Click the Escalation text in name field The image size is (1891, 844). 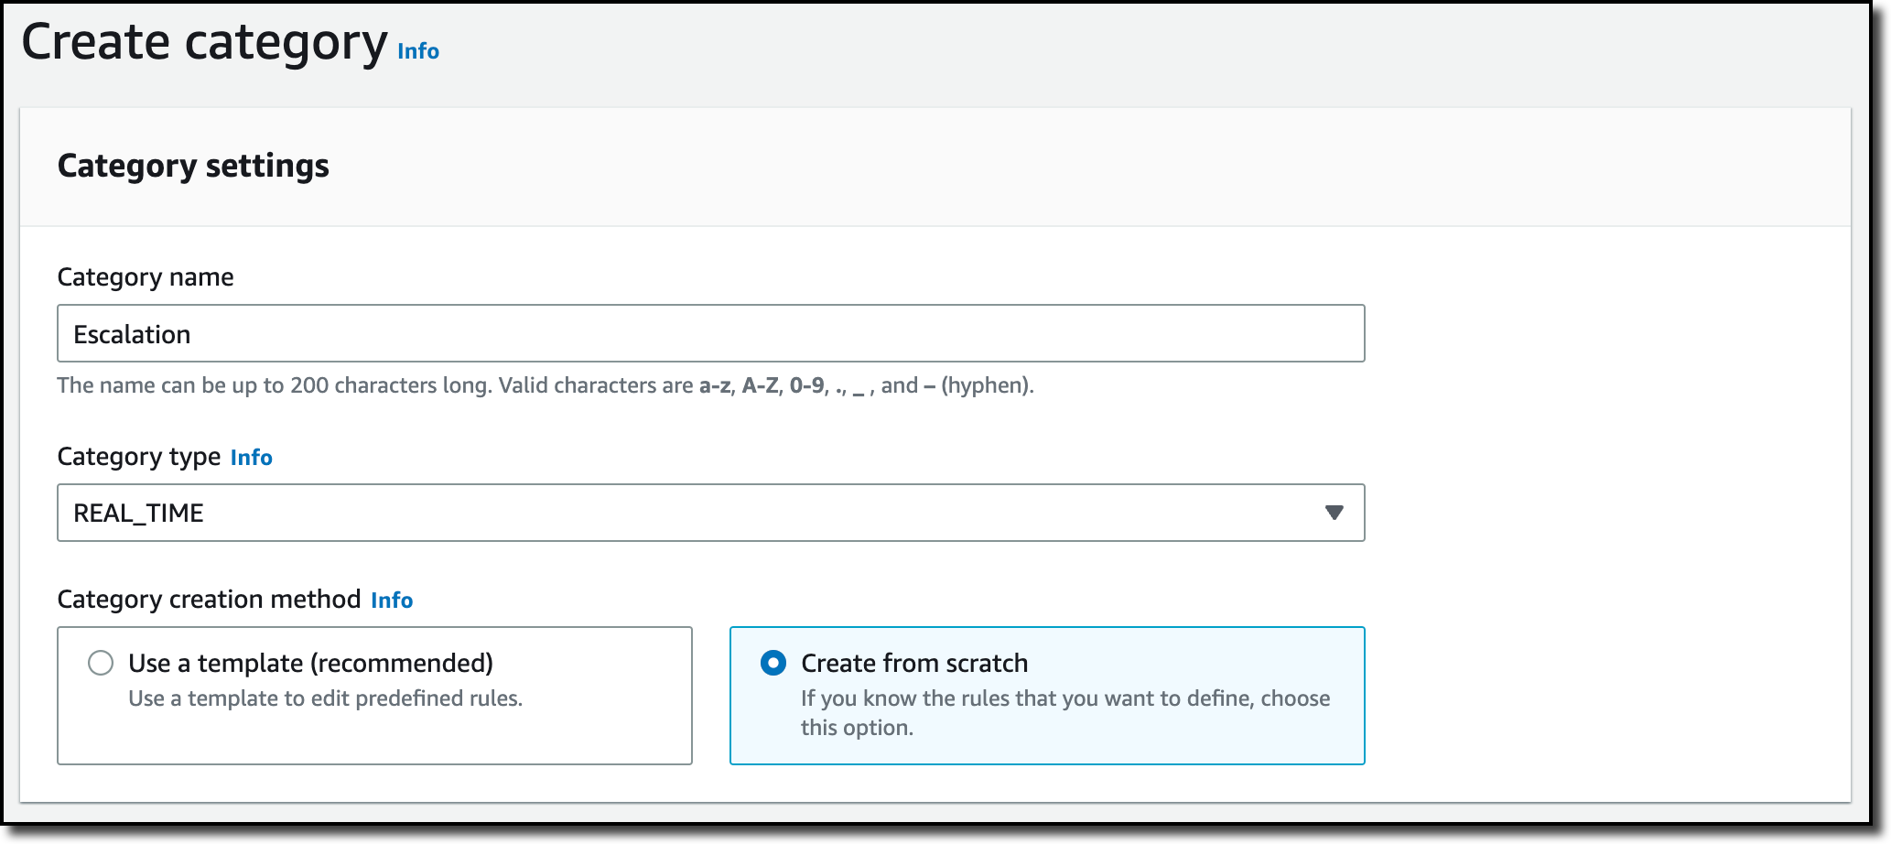pos(132,335)
